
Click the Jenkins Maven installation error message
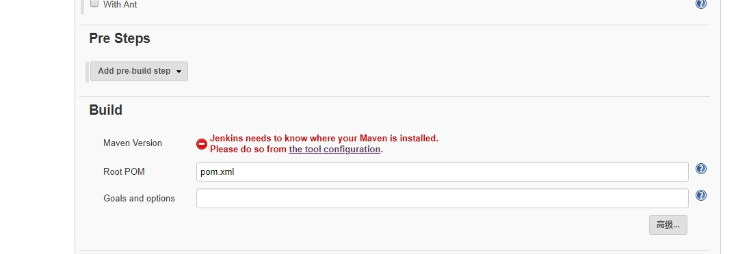coord(324,144)
